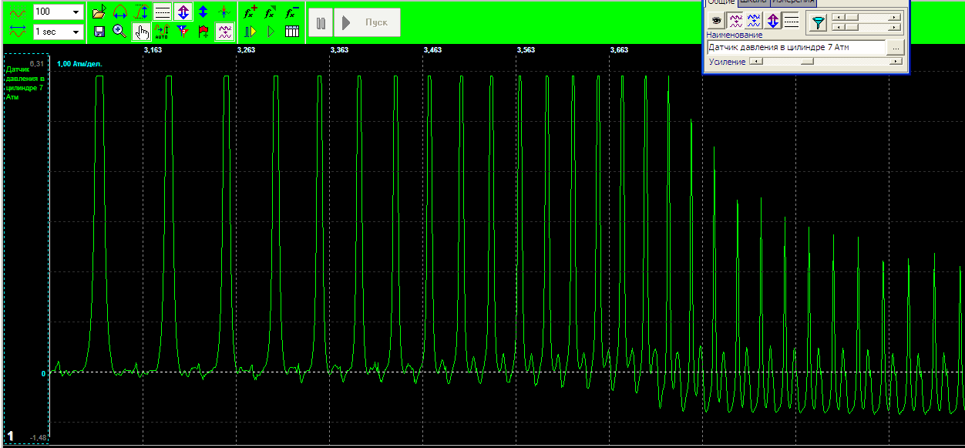Toggle the grid lines toolbar button
The width and height of the screenshot is (965, 448).
(162, 12)
